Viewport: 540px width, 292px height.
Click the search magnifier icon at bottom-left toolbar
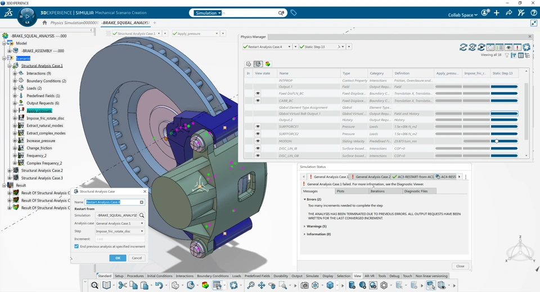point(94,285)
